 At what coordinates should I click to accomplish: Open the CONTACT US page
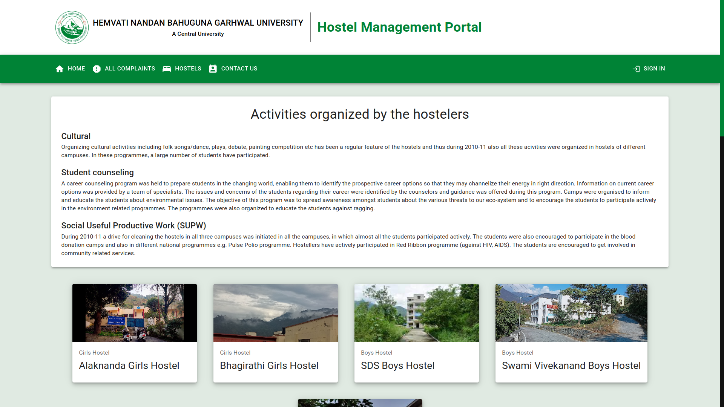[239, 69]
